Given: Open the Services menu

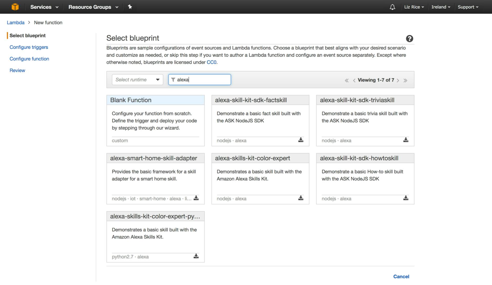Looking at the screenshot, I should tap(44, 7).
